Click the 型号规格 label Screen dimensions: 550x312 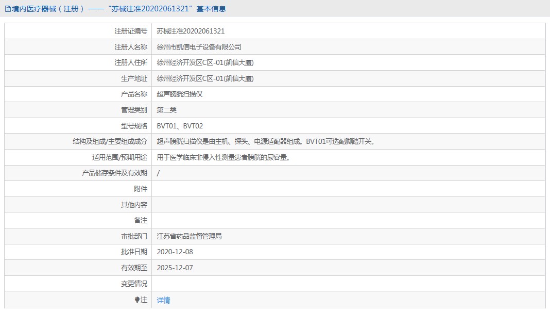pos(134,126)
